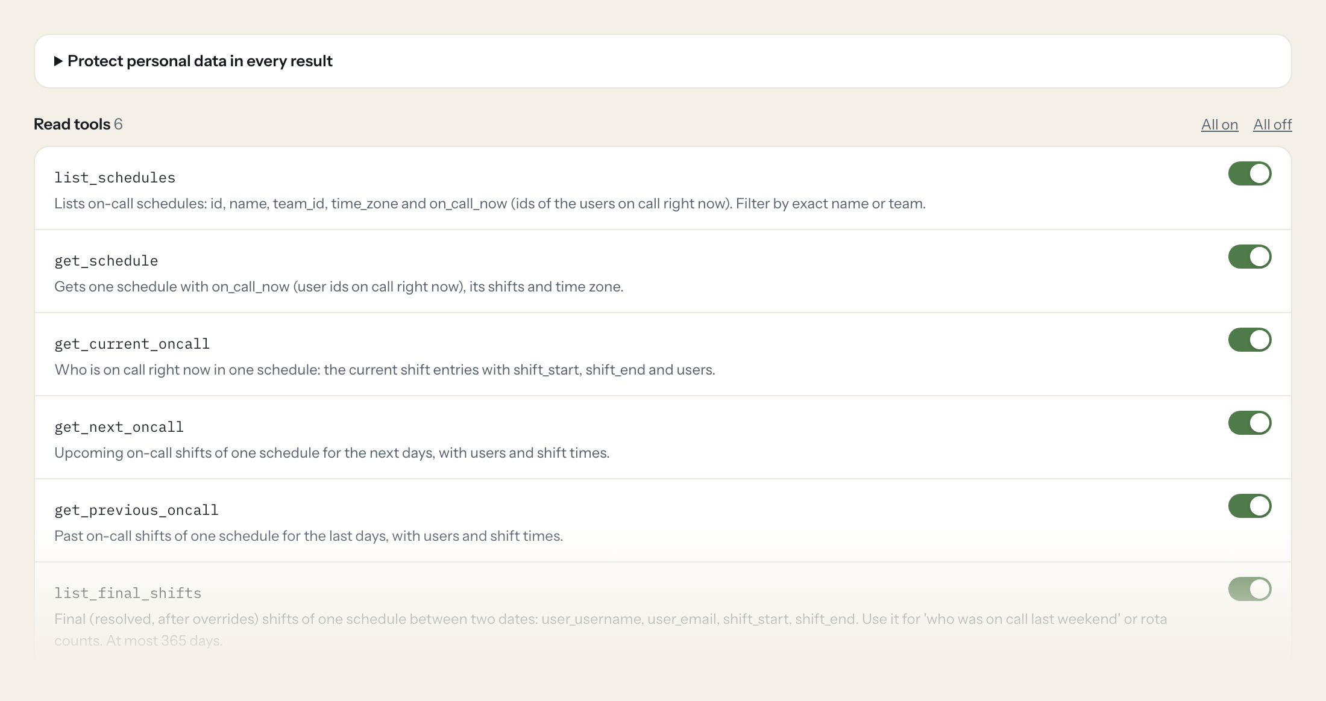The width and height of the screenshot is (1326, 701).
Task: Toggle the list_final_shifts tool switch
Action: [1249, 589]
